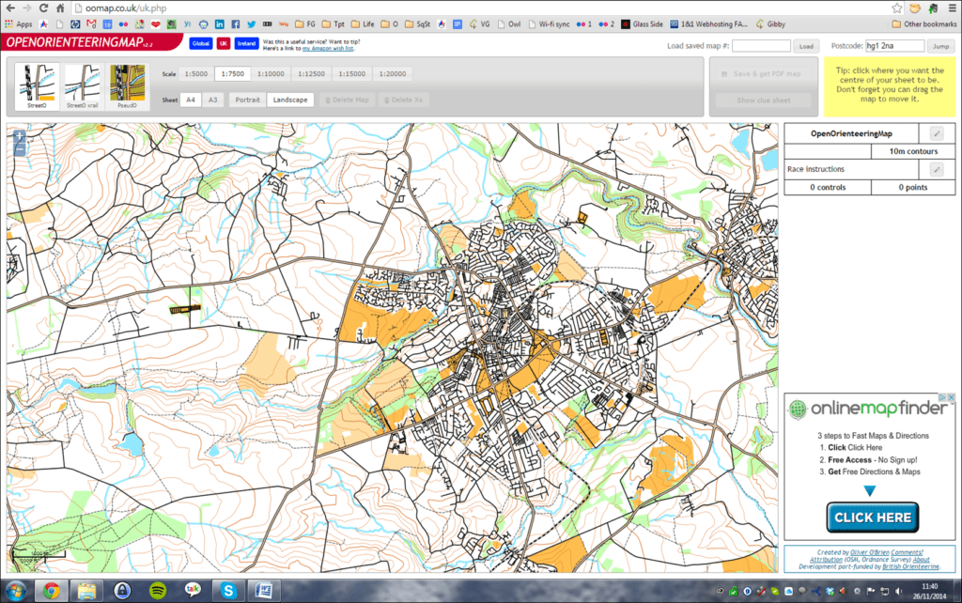962x603 pixels.
Task: Launch Spotify from the taskbar
Action: tap(157, 592)
